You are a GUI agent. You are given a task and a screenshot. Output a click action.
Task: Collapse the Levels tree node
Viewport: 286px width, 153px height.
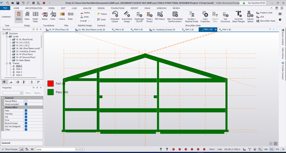(x=7, y=37)
